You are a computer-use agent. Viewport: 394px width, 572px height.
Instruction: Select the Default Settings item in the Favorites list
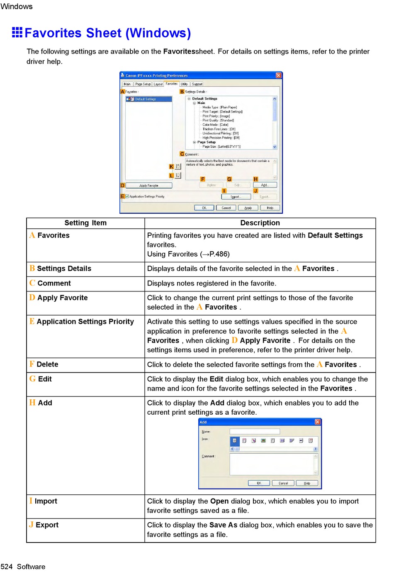(x=149, y=99)
